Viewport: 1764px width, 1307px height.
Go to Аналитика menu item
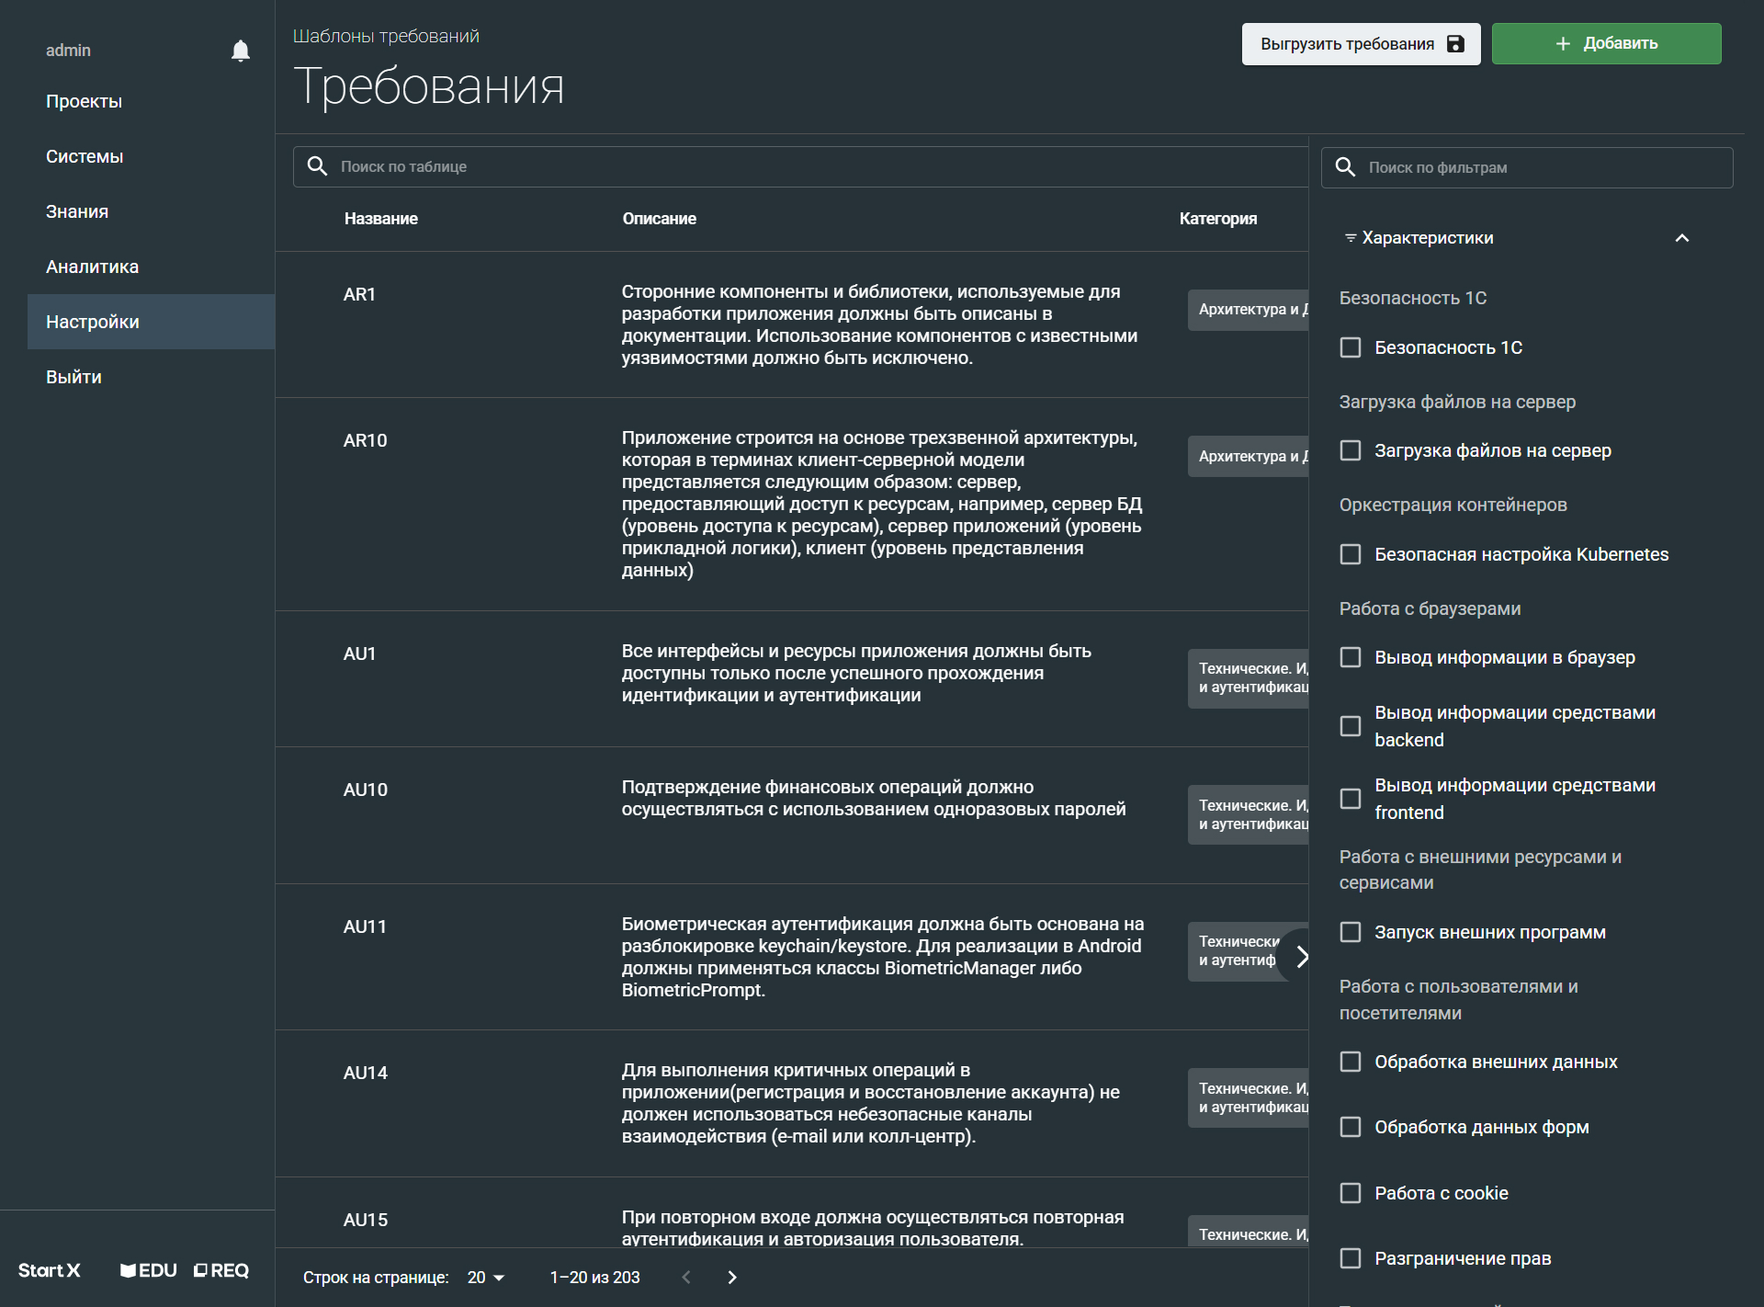point(92,267)
